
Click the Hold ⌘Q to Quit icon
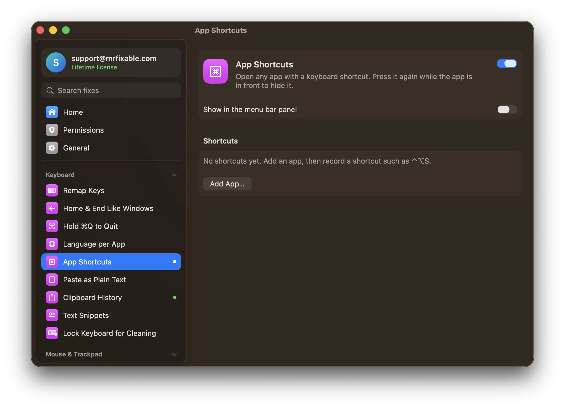click(x=52, y=226)
